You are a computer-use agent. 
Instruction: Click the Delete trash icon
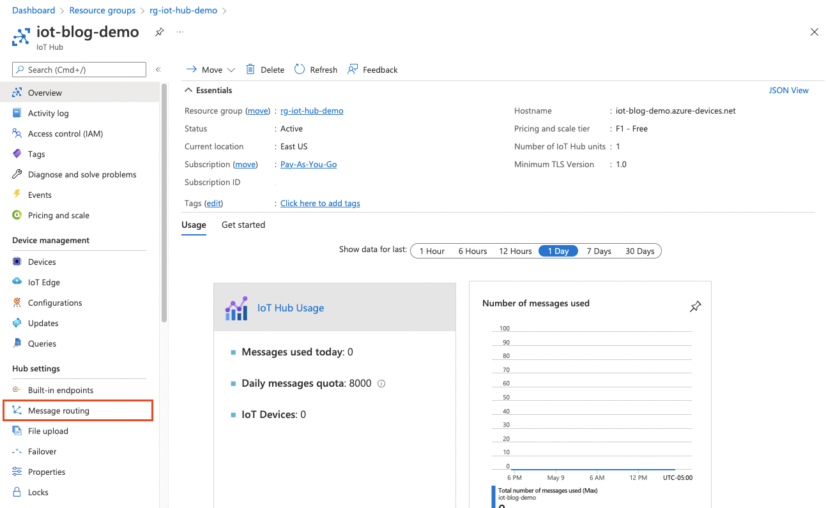(x=250, y=70)
